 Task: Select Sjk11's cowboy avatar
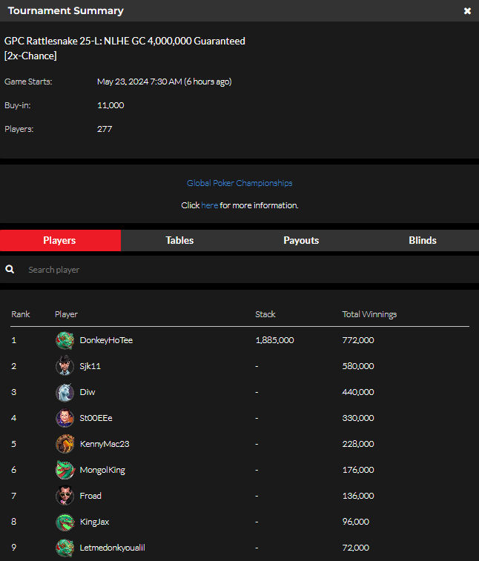(x=65, y=366)
